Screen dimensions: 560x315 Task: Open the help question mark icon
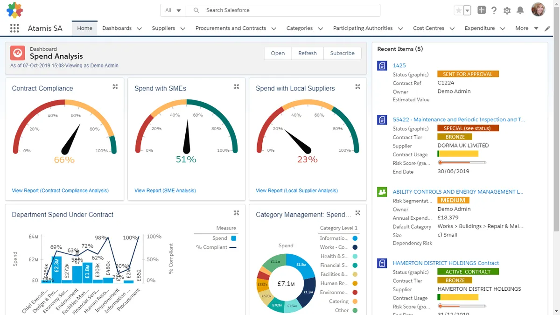[x=494, y=10]
